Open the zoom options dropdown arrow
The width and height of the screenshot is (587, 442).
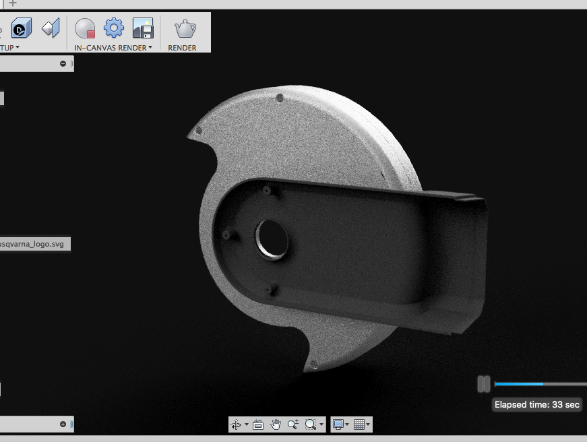(x=321, y=424)
